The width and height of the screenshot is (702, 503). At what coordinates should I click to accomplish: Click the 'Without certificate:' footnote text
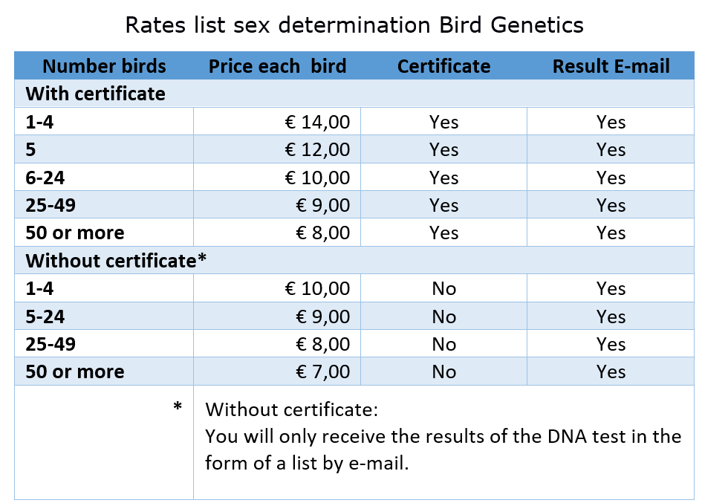click(x=291, y=409)
